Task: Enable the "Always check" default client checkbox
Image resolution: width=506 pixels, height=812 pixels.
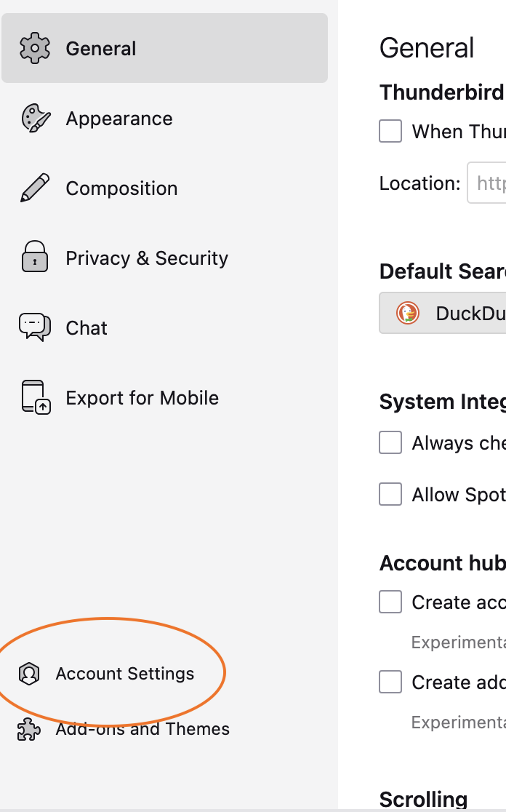Action: click(390, 442)
